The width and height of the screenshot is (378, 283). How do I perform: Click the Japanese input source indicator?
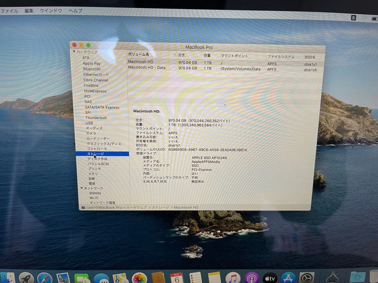click(x=353, y=17)
